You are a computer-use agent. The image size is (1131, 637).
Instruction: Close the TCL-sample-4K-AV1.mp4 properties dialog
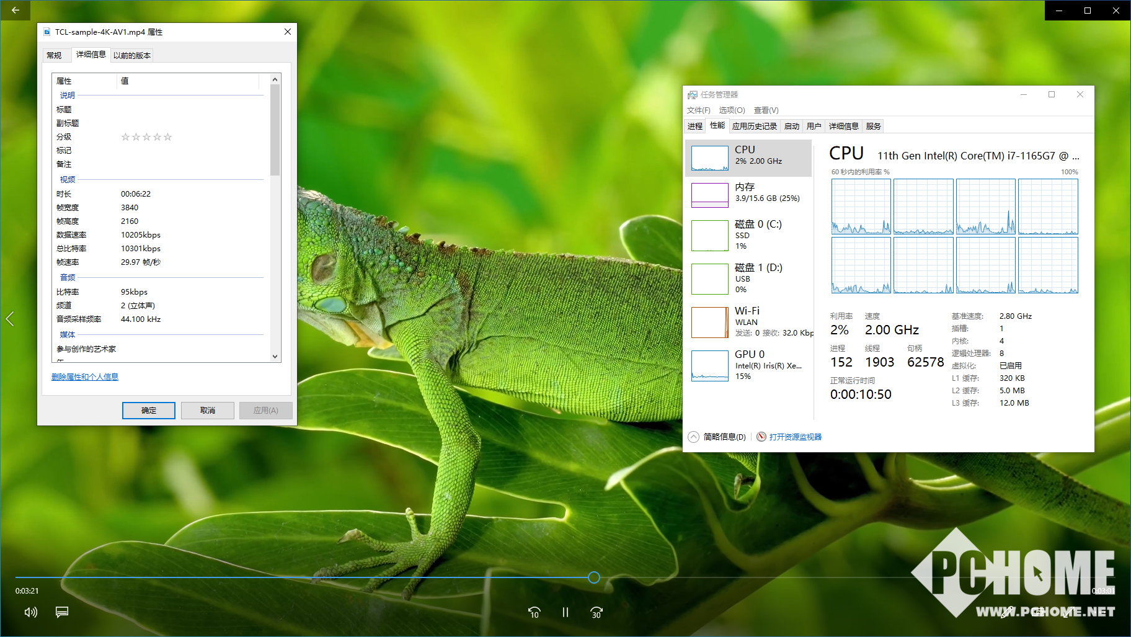coord(288,32)
